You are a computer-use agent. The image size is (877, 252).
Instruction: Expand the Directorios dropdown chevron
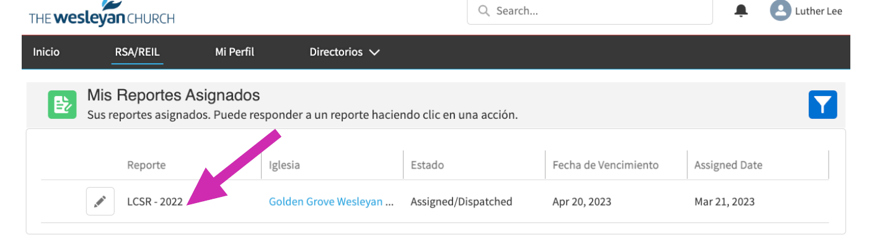(374, 53)
